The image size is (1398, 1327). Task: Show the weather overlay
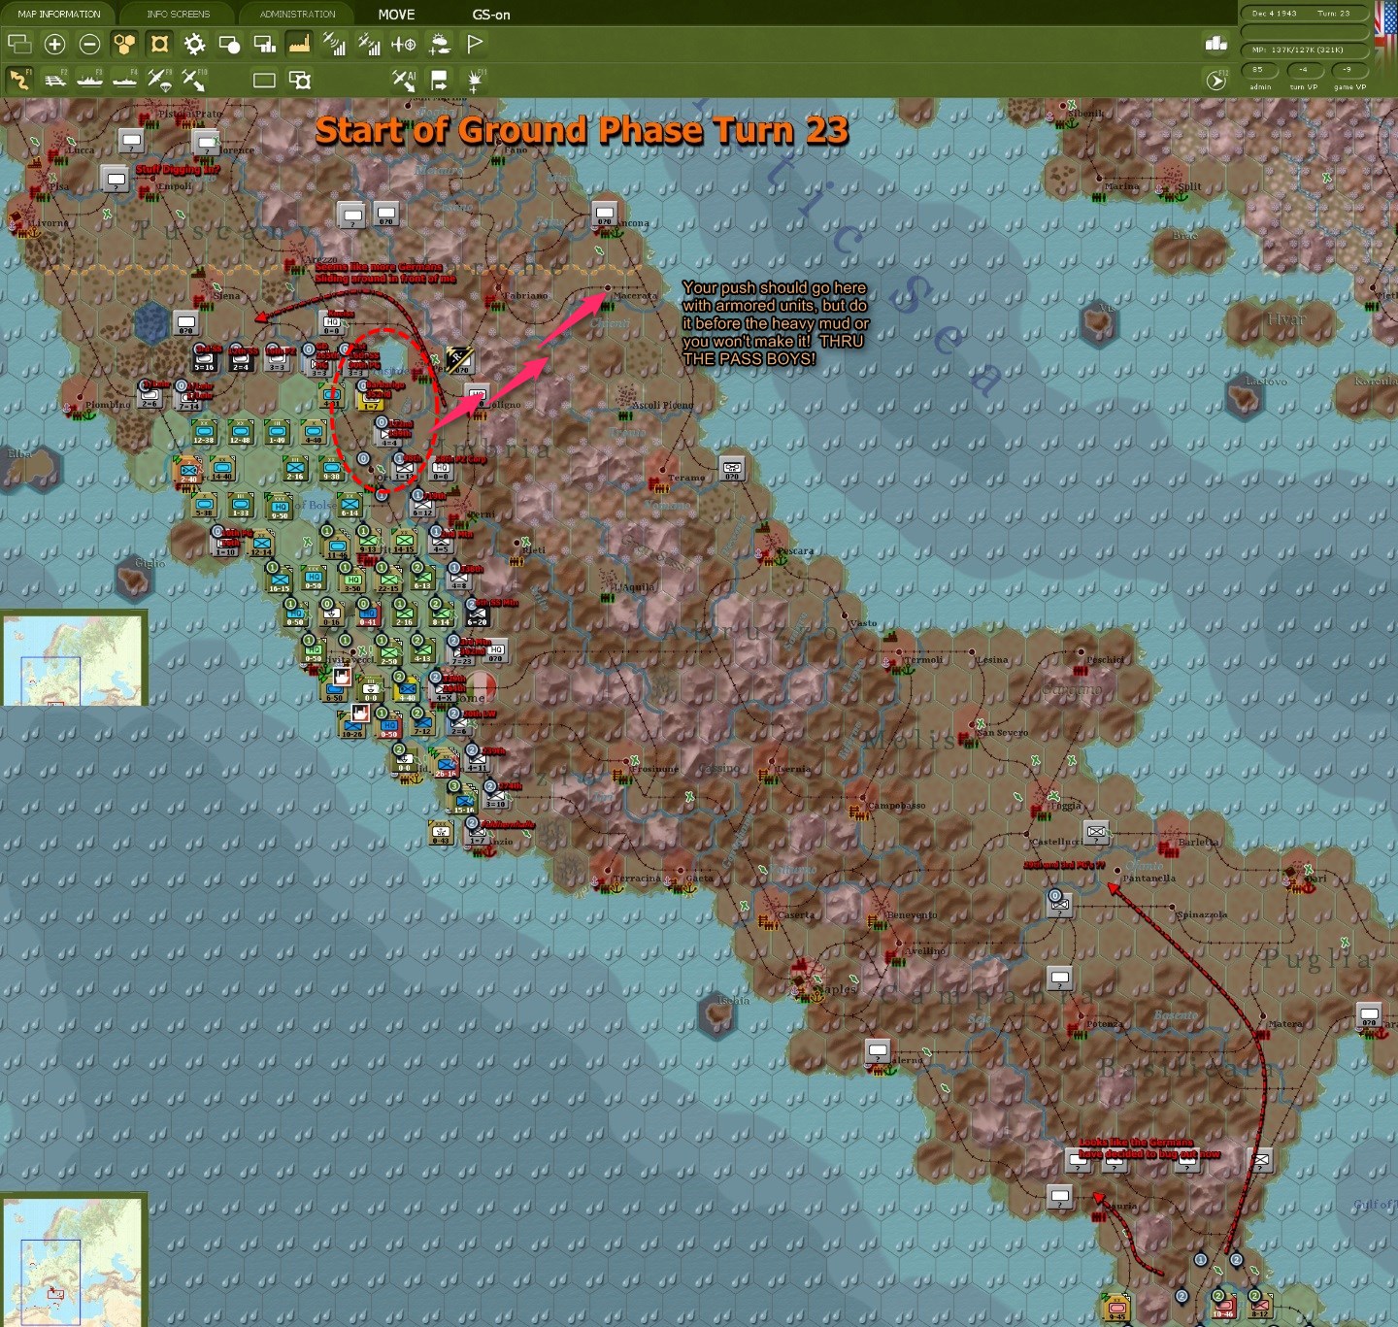coord(440,44)
